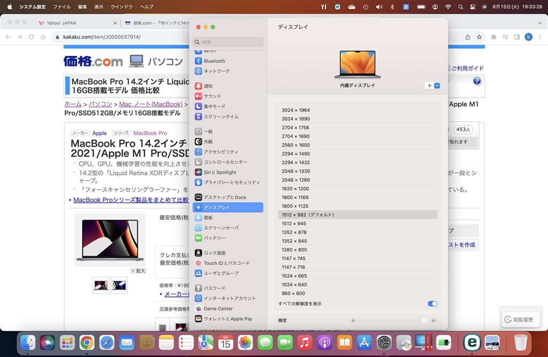The image size is (548, 357).
Task: Open the 表示 menu in the menu bar
Action: [x=99, y=6]
